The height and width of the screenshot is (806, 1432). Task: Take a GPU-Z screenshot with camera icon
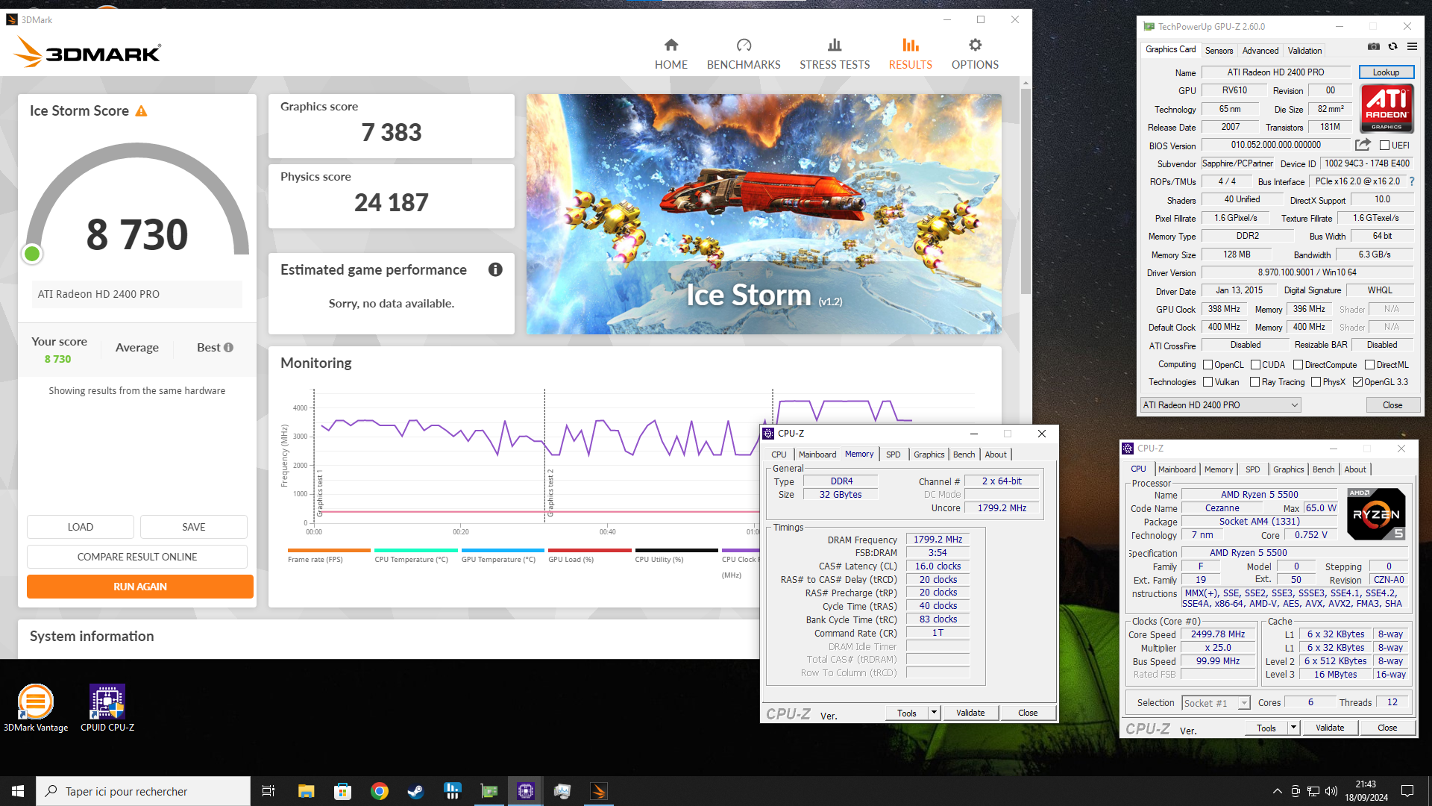(x=1374, y=46)
